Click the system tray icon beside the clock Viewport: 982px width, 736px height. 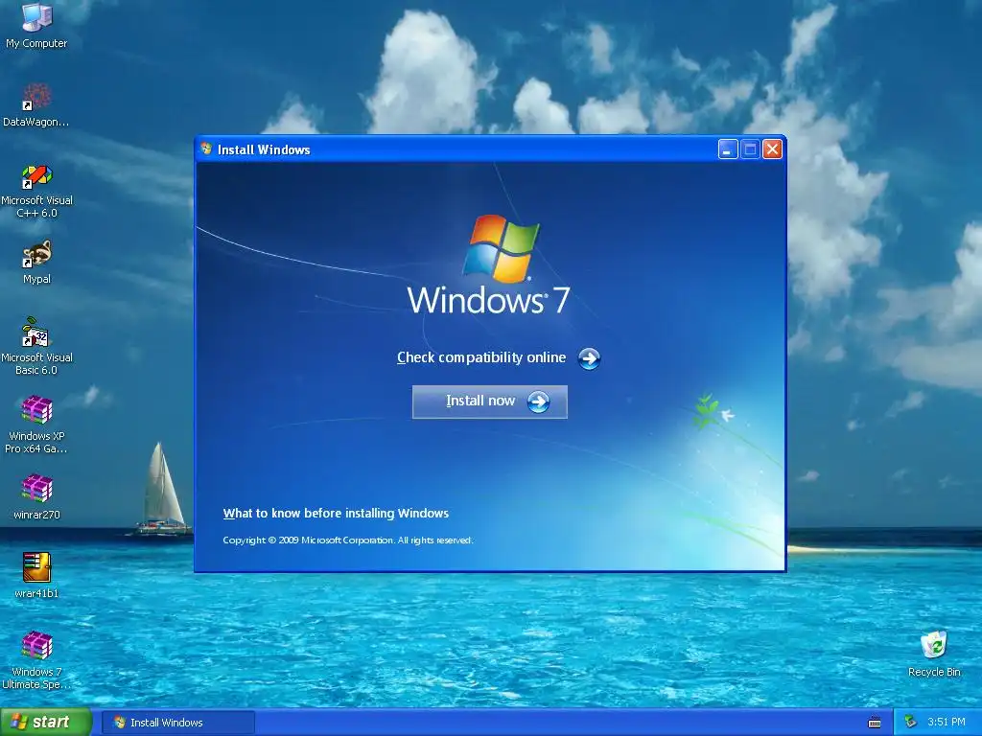(x=911, y=723)
